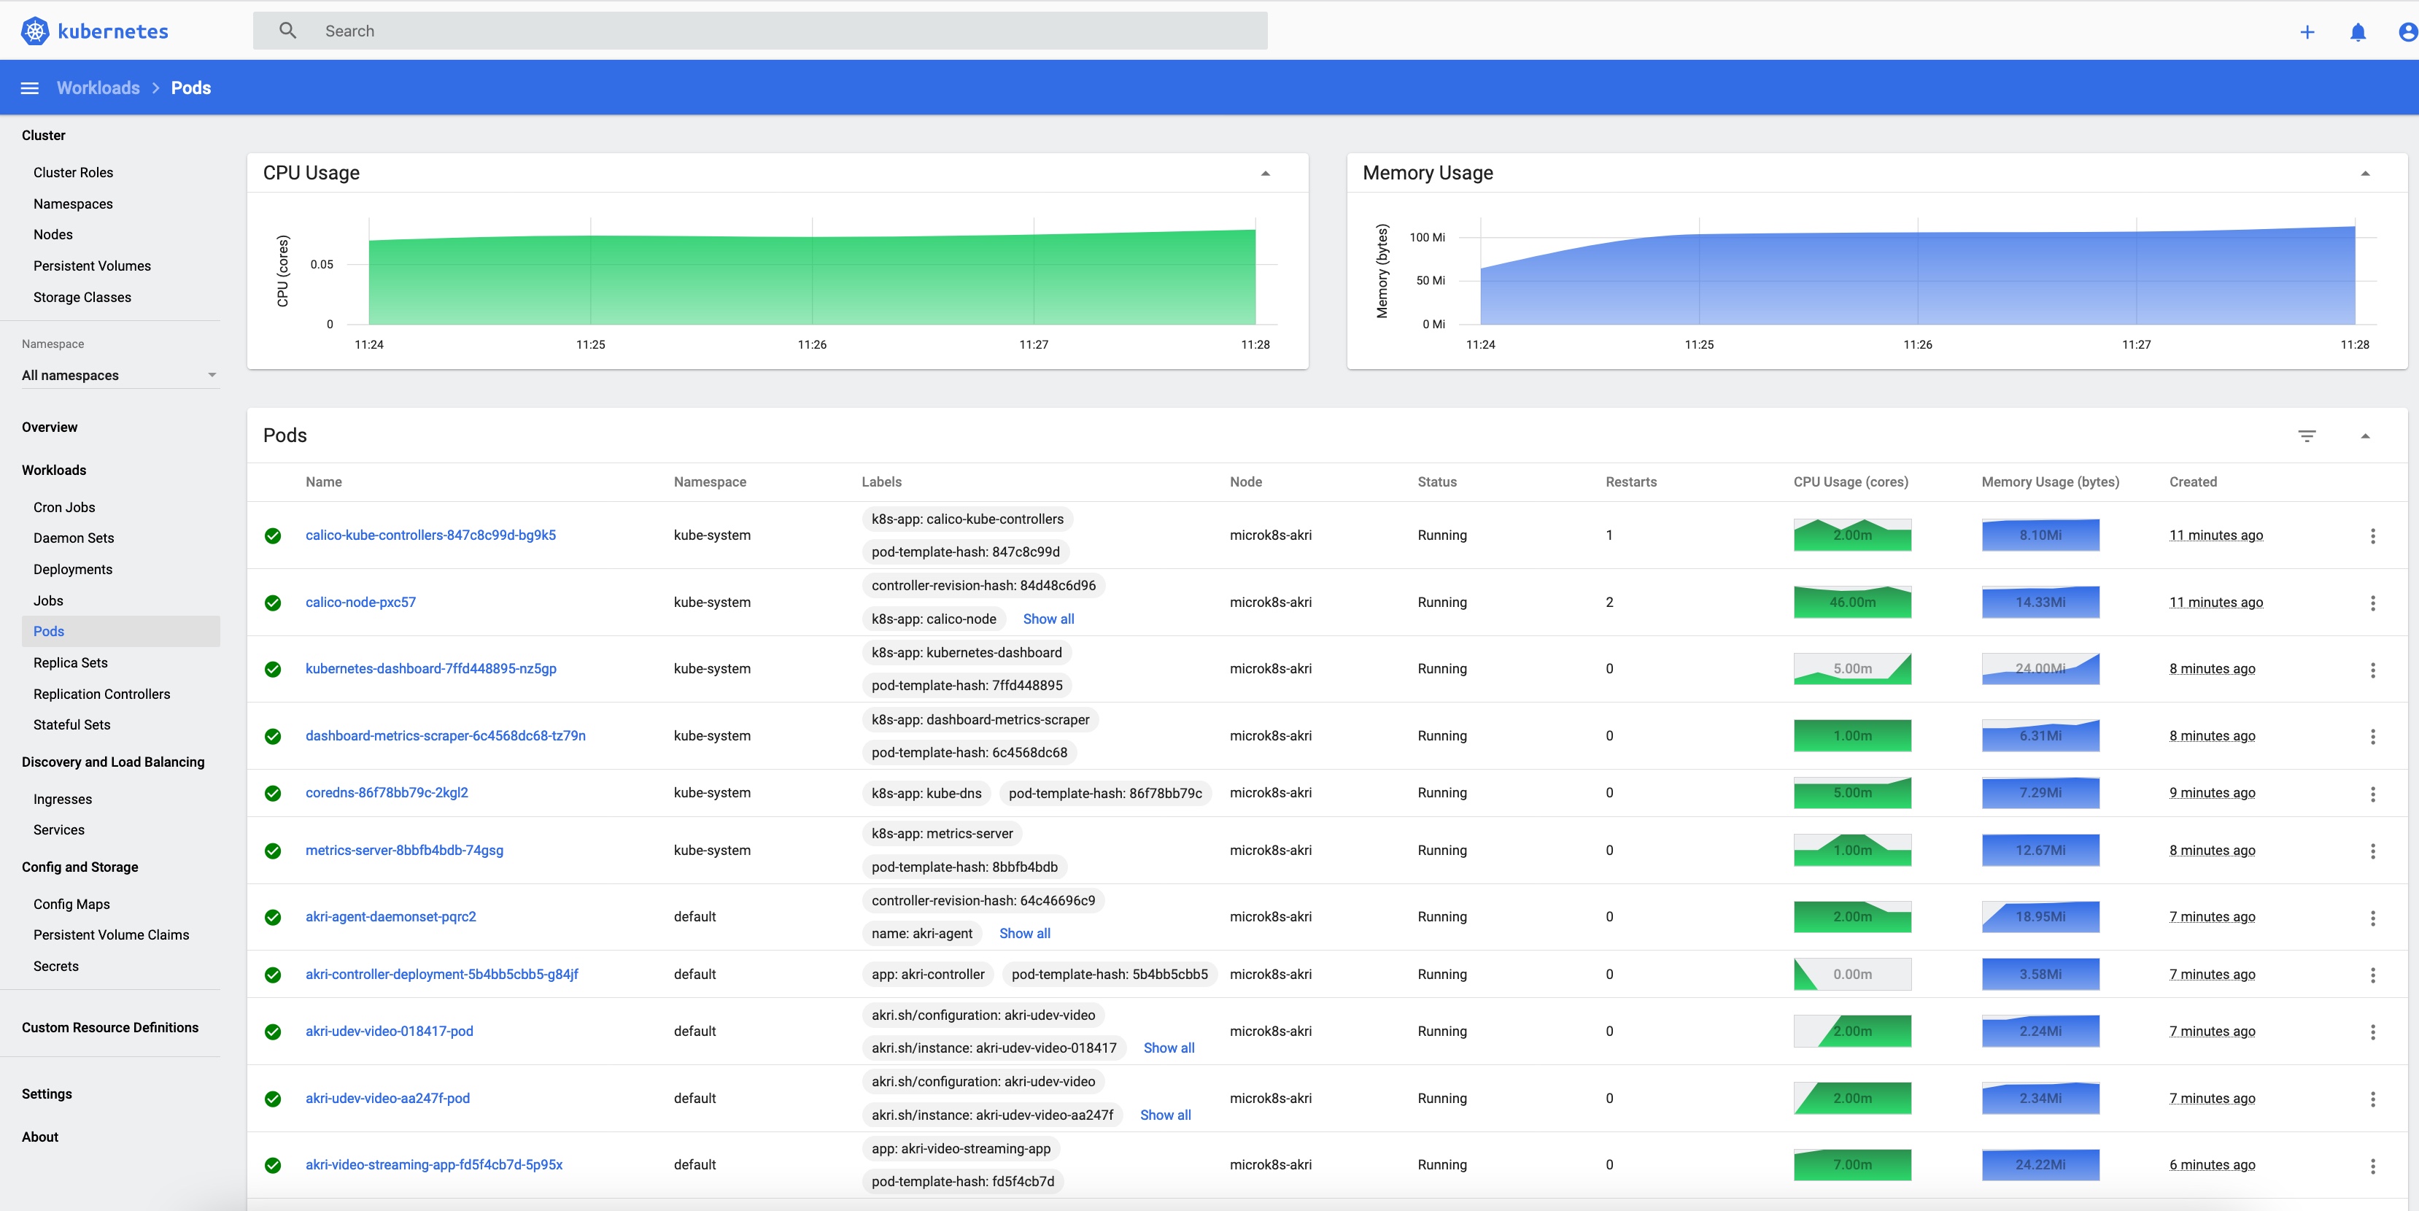The height and width of the screenshot is (1211, 2419).
Task: Click akri-udev-video-018417-pod link
Action: [x=389, y=1030]
